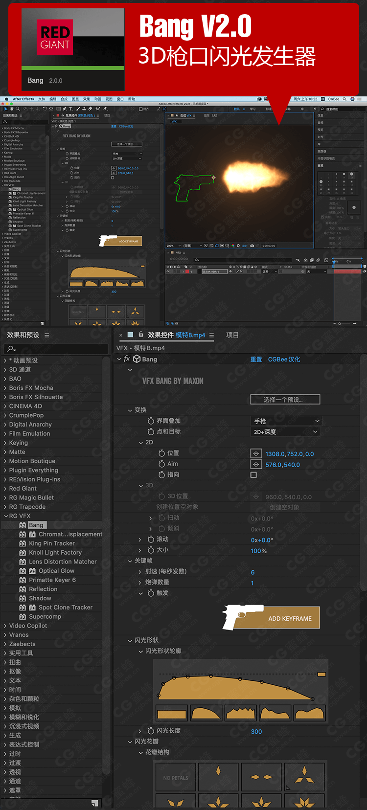This screenshot has width=367, height=810.
Task: Open the 2D+深度 dropdown in enlarged panel
Action: click(x=285, y=432)
